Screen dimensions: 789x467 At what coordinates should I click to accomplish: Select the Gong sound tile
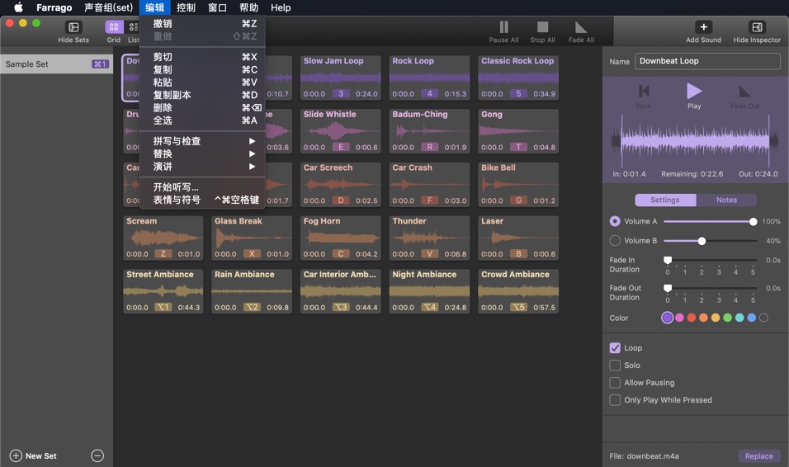tap(518, 131)
